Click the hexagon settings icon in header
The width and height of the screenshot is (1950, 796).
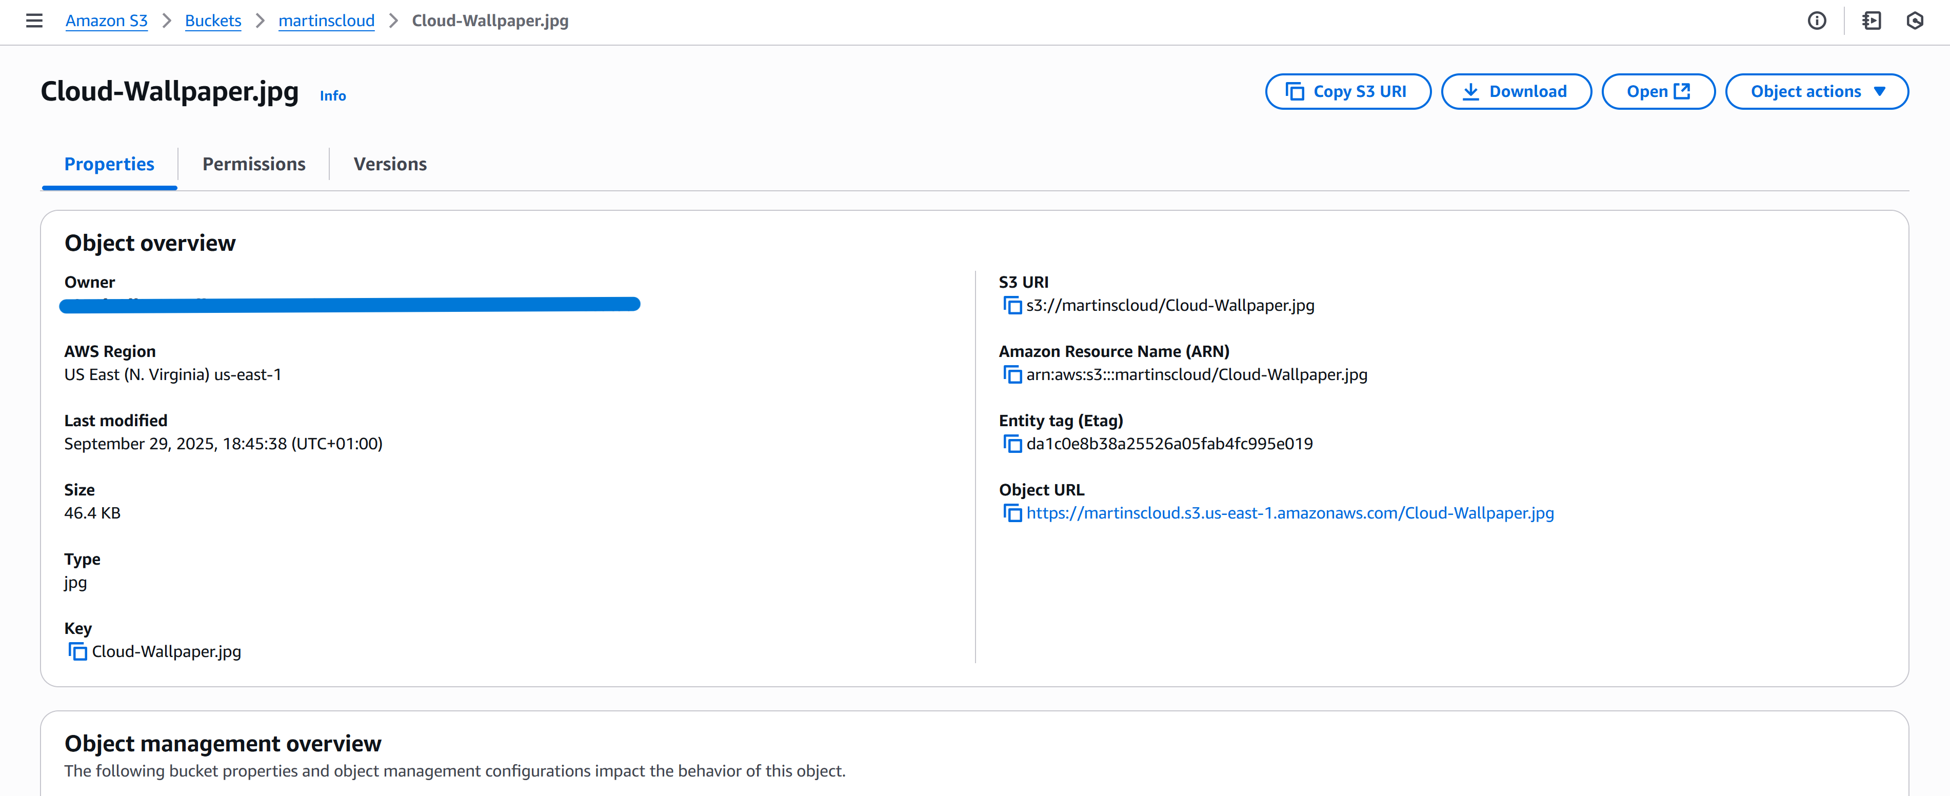(x=1915, y=21)
